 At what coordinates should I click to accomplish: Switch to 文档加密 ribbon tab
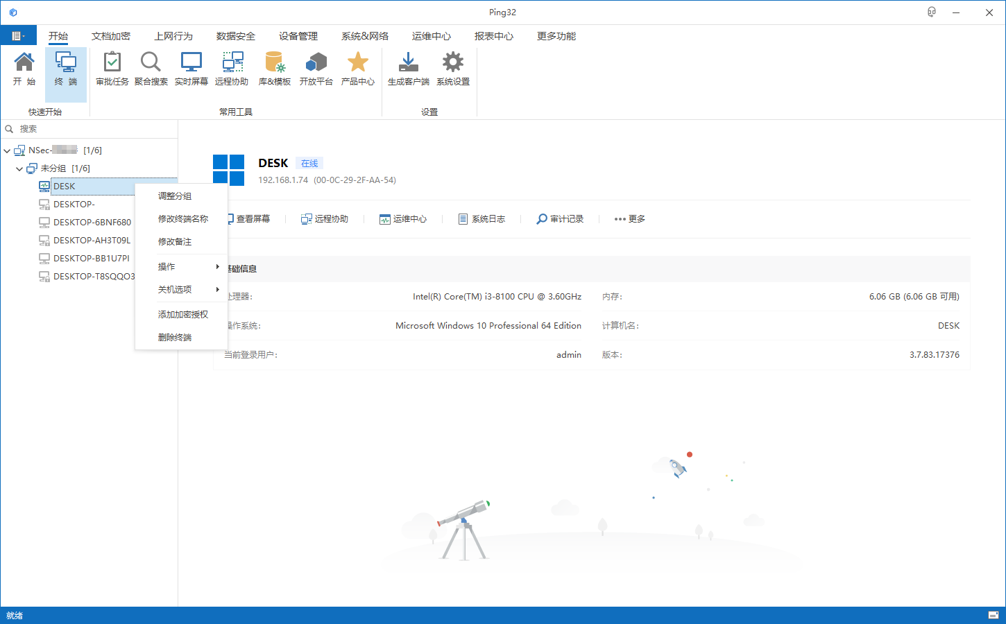[111, 36]
